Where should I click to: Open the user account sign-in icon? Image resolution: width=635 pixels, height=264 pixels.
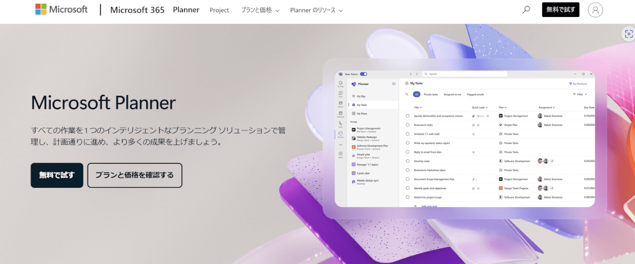pyautogui.click(x=595, y=10)
